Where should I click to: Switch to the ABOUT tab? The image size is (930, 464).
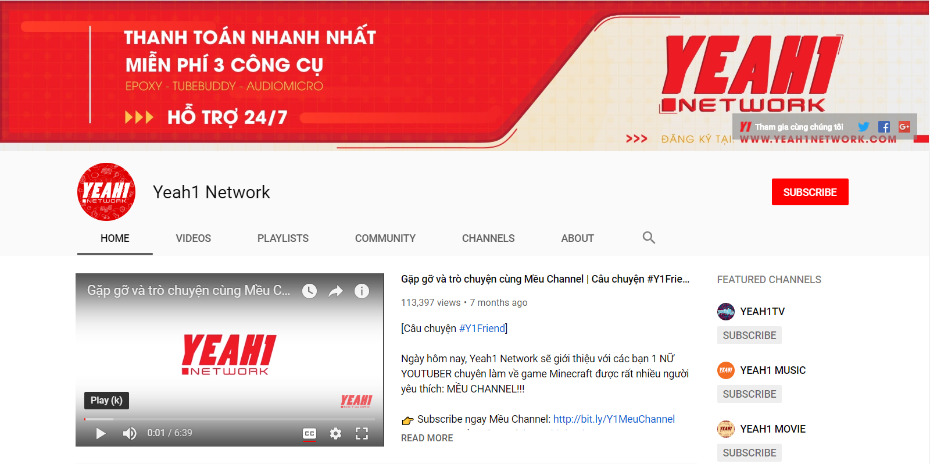pyautogui.click(x=577, y=238)
